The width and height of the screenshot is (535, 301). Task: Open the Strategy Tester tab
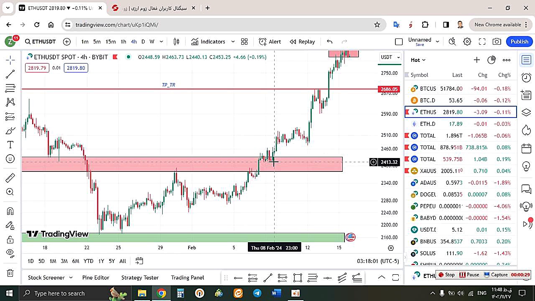click(x=140, y=277)
